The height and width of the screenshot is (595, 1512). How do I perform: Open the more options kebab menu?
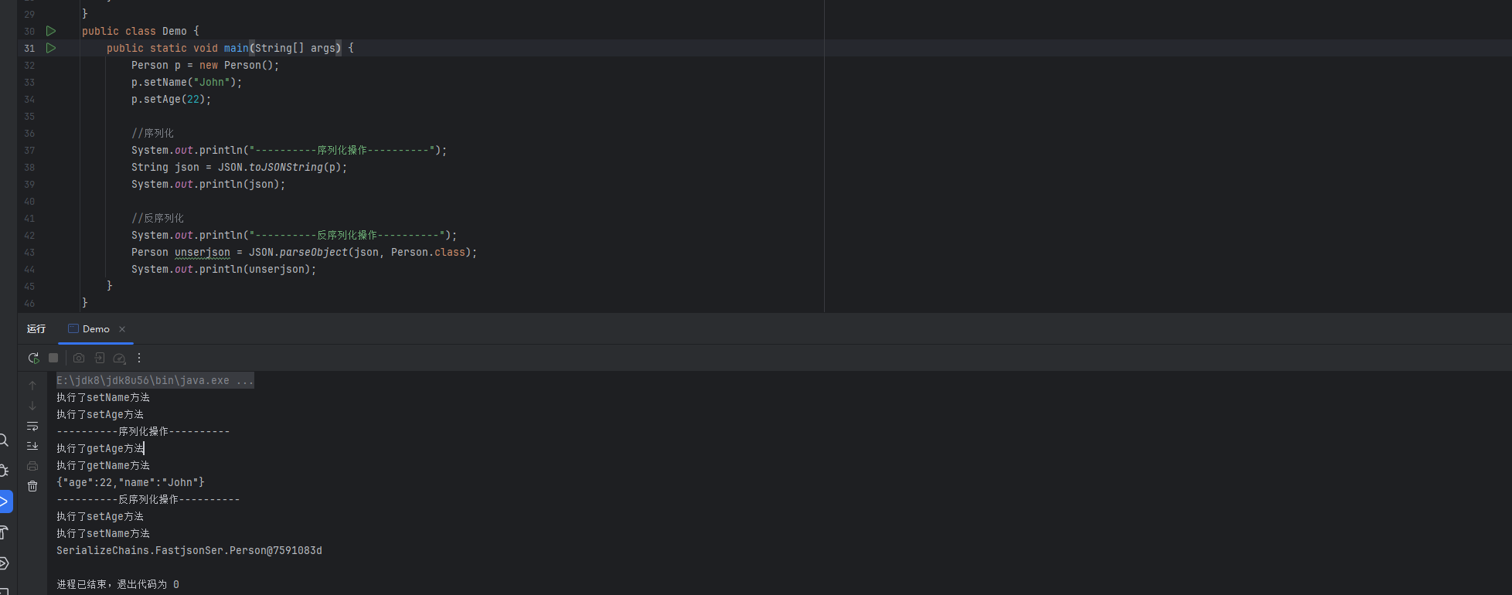(139, 358)
